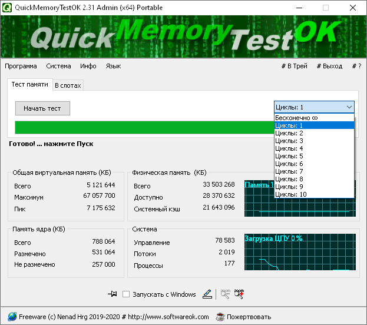
Task: Select Циклы: 10 from the list
Action: point(314,194)
